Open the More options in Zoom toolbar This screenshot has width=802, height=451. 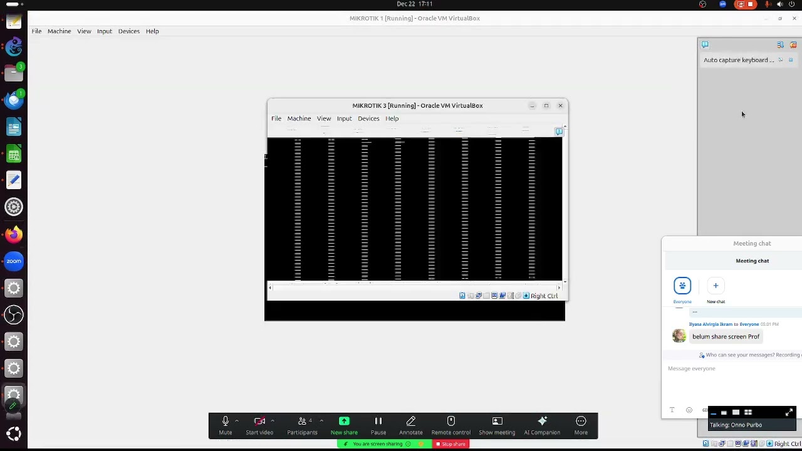(581, 425)
